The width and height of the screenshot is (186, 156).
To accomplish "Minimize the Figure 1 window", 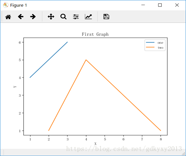I will pyautogui.click(x=143, y=5).
